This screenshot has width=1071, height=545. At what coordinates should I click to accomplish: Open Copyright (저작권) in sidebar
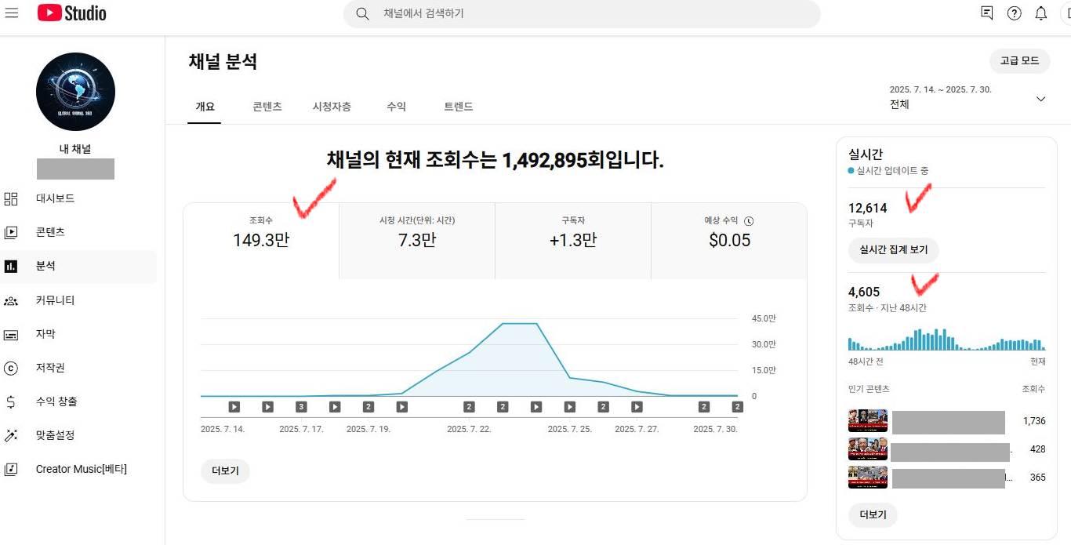tap(50, 368)
